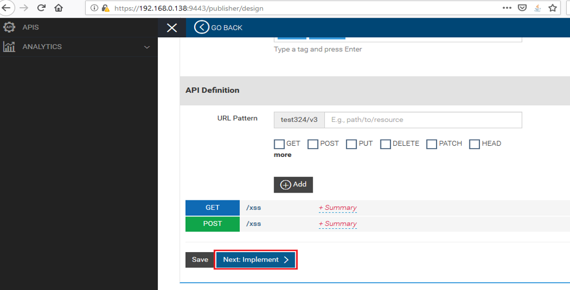Open the APIs sidebar menu item
This screenshot has height=290, width=570.
pyautogui.click(x=31, y=27)
